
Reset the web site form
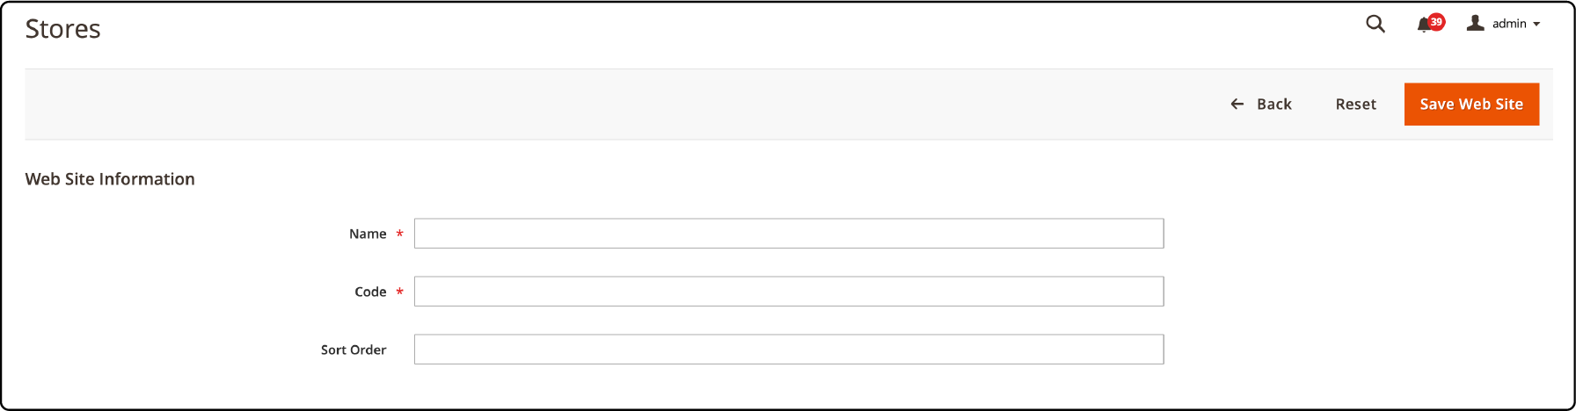tap(1355, 104)
